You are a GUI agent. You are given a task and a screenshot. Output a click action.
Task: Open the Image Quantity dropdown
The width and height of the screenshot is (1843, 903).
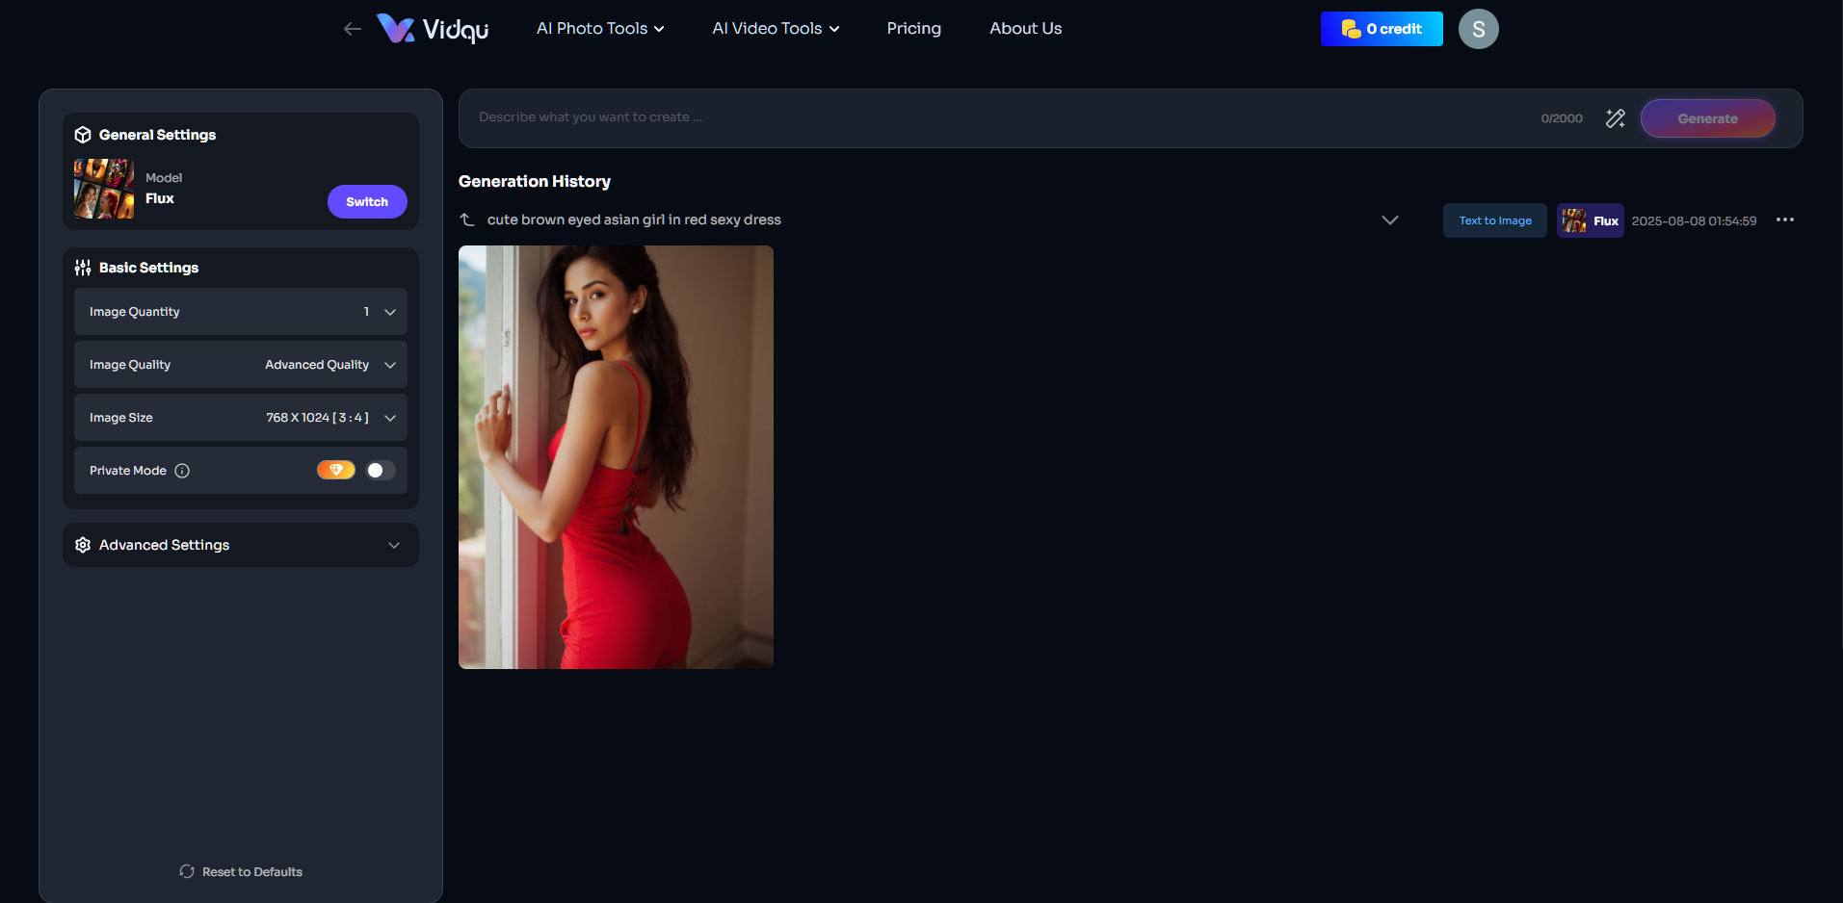coord(241,312)
